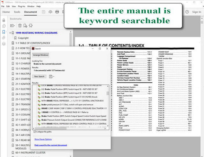The height and width of the screenshot is (157, 204).
Task: Click the Acrobat icon in Search window title
Action: [x=33, y=49]
